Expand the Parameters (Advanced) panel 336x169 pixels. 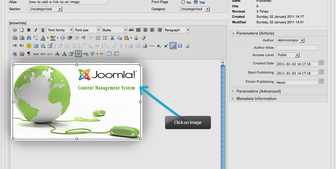(279, 91)
